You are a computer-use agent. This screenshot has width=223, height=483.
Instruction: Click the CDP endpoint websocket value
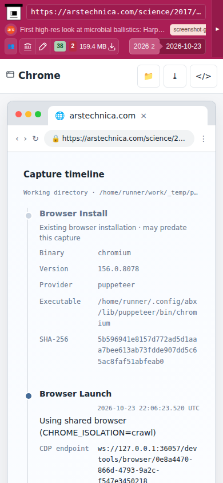(x=148, y=465)
